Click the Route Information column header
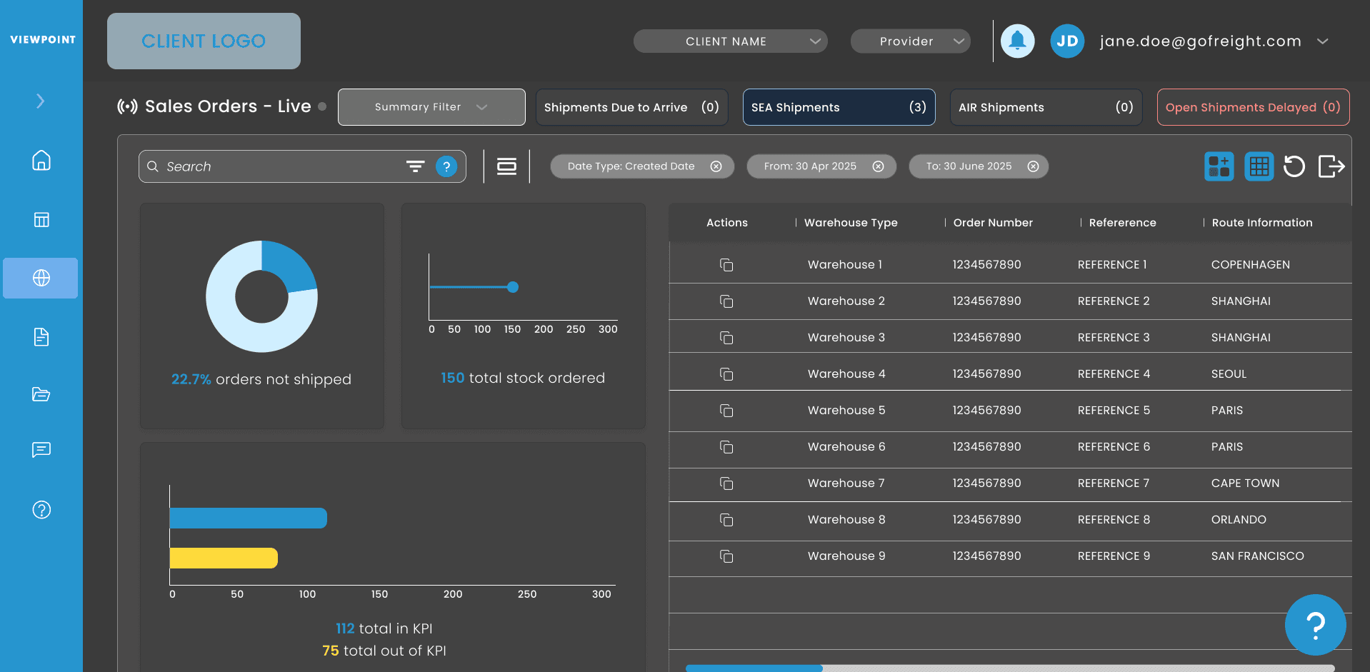This screenshot has width=1370, height=672. tap(1262, 223)
